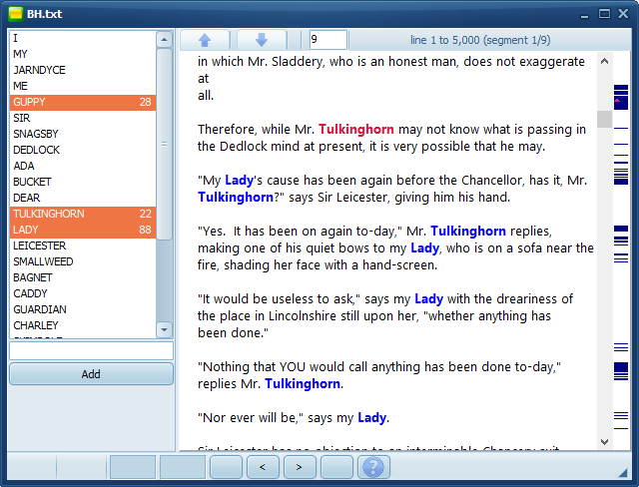Select LADY in the word list
The width and height of the screenshot is (639, 487).
(x=83, y=230)
